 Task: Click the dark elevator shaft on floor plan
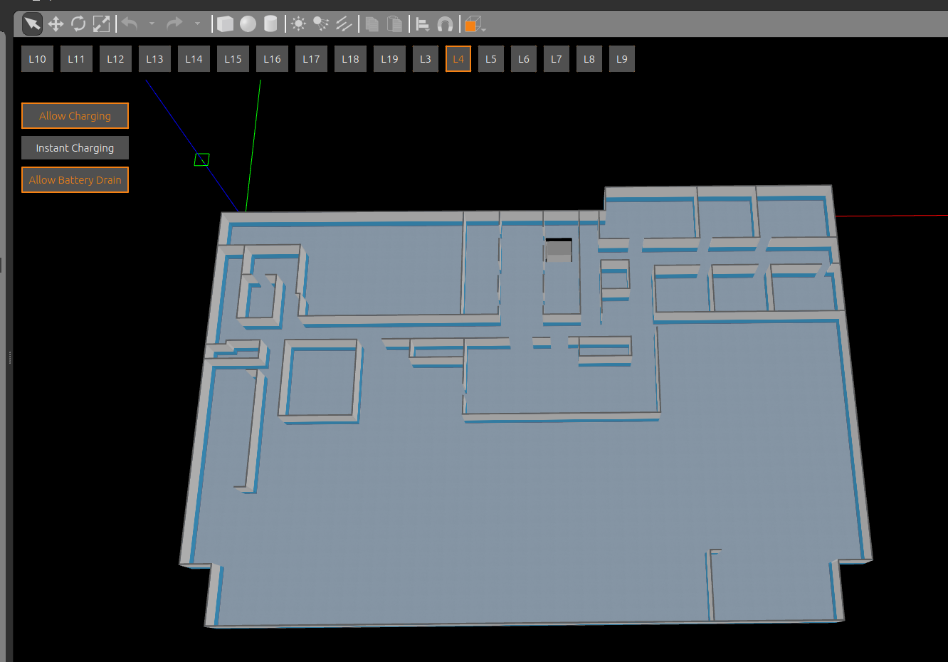(x=559, y=250)
